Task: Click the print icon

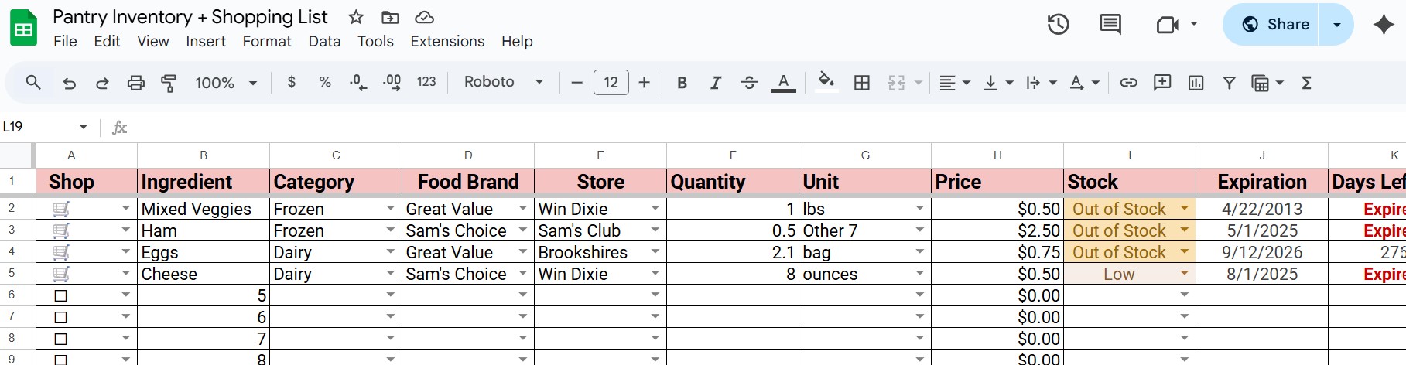Action: click(135, 83)
